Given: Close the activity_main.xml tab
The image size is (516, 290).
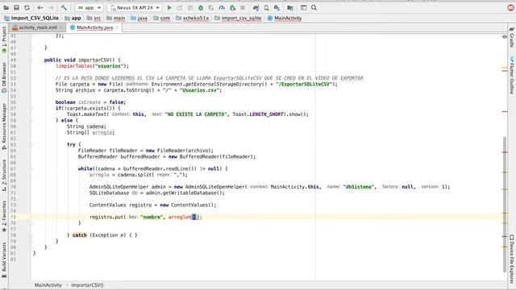Looking at the screenshot, I should click(61, 27).
